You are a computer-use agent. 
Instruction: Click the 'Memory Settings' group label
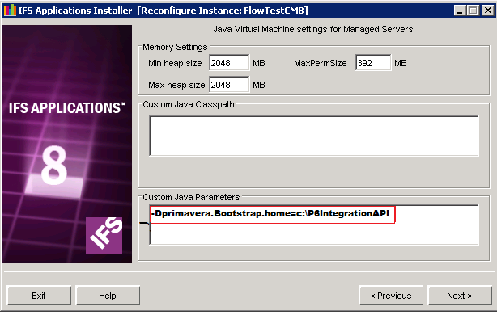click(175, 47)
